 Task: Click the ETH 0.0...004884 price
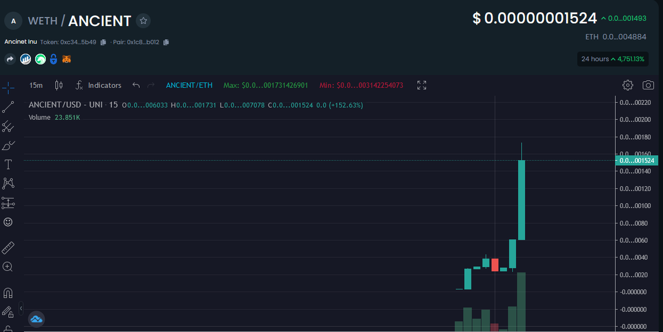point(616,36)
